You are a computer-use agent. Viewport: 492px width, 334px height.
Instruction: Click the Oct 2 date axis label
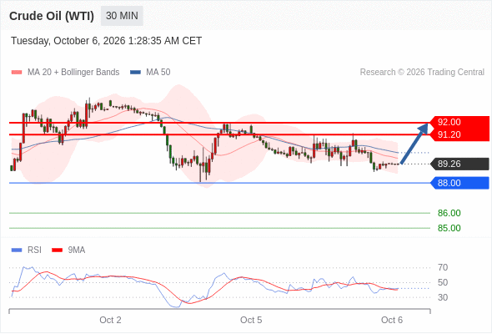pos(110,320)
